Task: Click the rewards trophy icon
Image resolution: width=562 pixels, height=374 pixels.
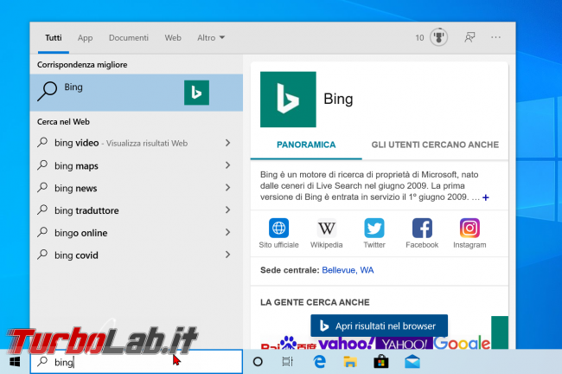Action: [438, 37]
